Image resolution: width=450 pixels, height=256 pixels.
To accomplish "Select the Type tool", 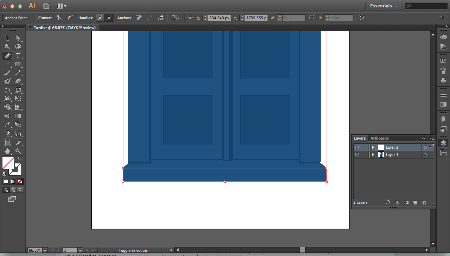I will click(x=18, y=56).
